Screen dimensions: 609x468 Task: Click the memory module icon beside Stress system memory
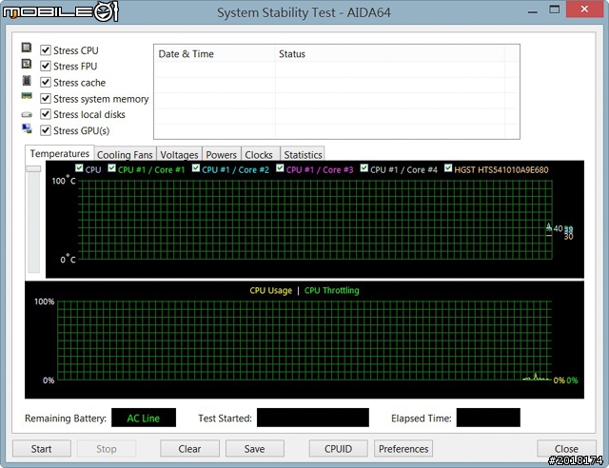click(x=27, y=95)
